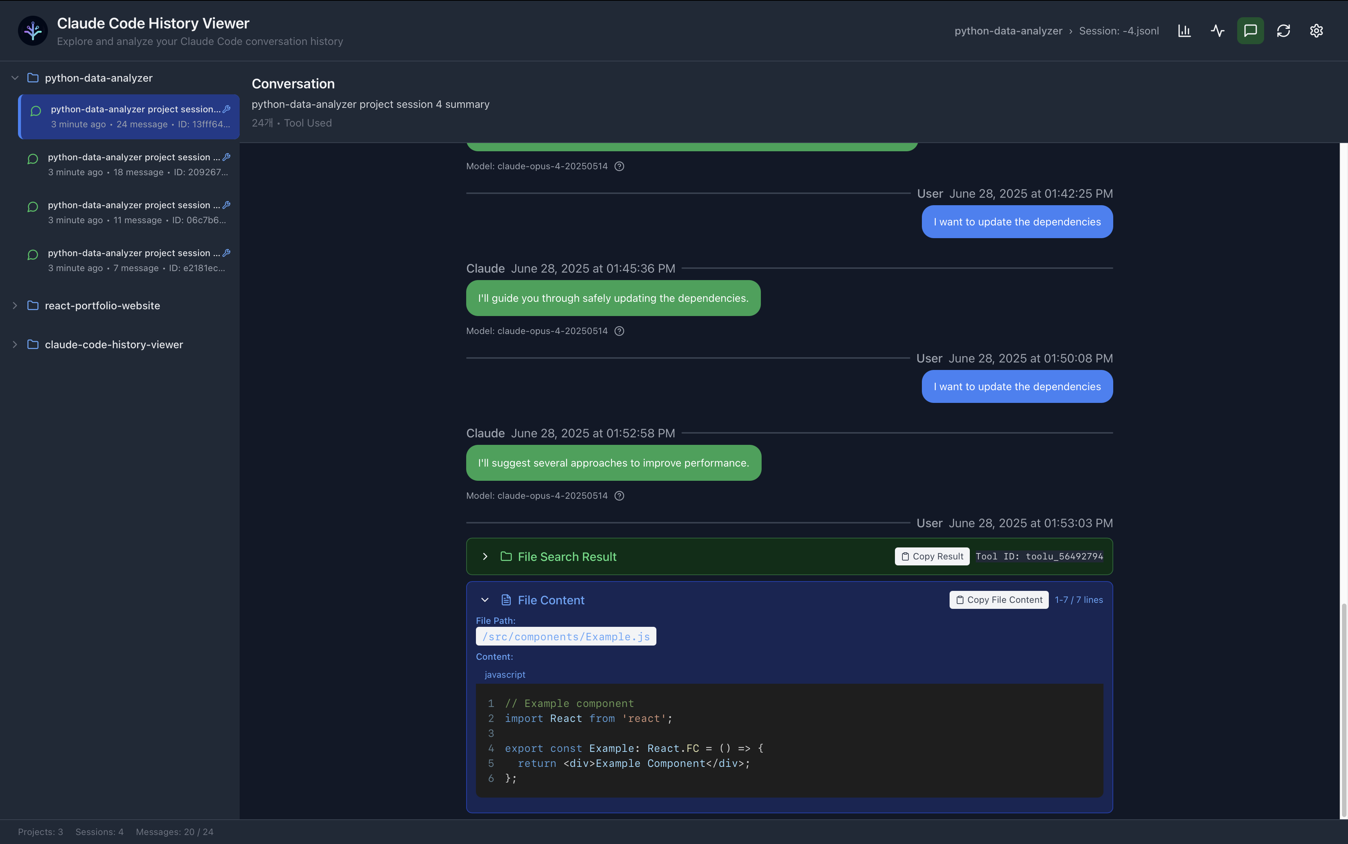
Task: Click the 'session 4 summary' conversation title
Action: pyautogui.click(x=371, y=104)
